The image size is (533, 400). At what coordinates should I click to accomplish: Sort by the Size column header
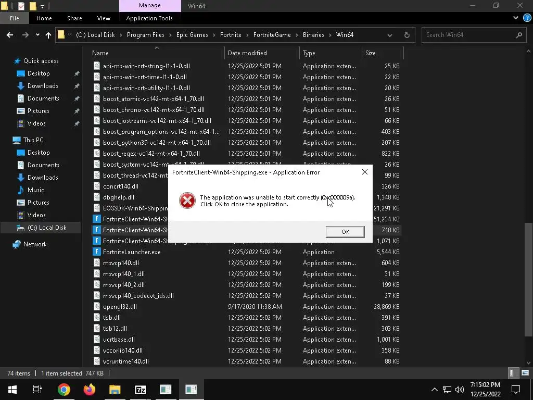coord(383,53)
